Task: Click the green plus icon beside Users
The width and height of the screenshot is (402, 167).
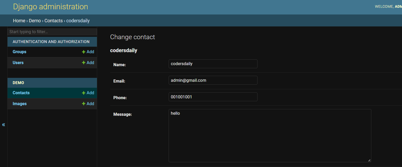Action: 84,63
